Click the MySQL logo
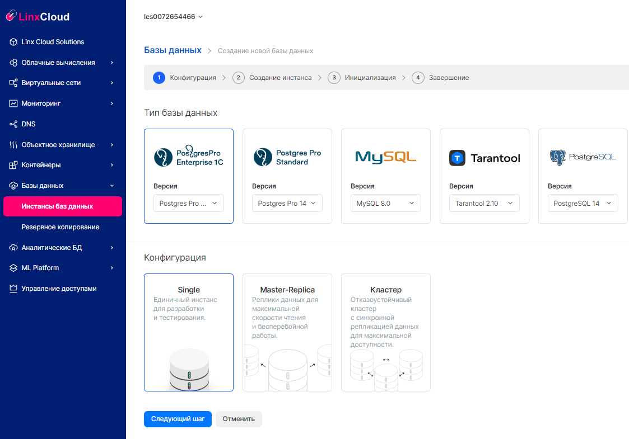Screen dimensions: 629x439 (x=385, y=157)
